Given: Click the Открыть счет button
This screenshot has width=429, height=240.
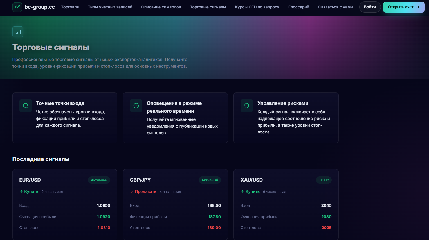Looking at the screenshot, I should coord(404,7).
